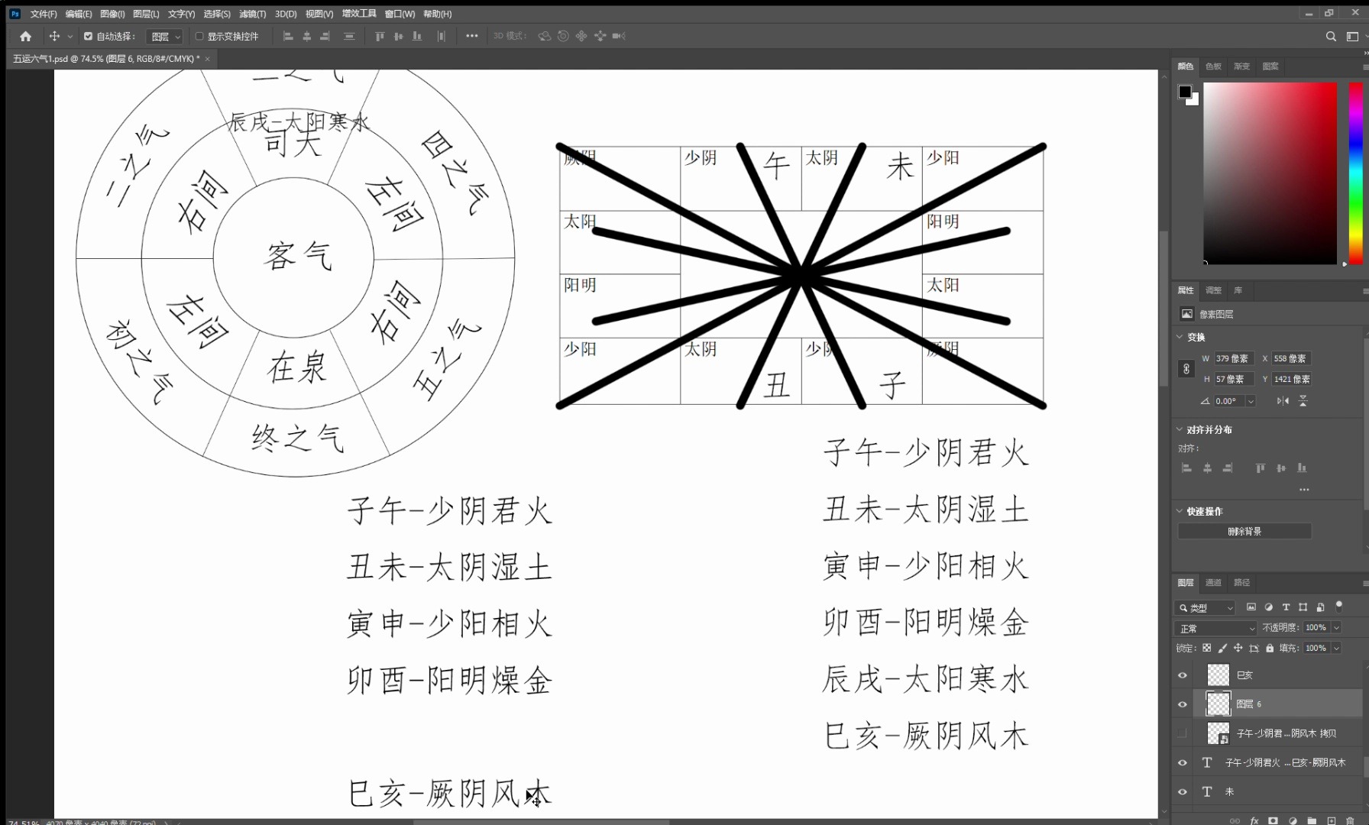Open the 不透明度 opacity slider arrow
The height and width of the screenshot is (825, 1369).
(x=1336, y=627)
